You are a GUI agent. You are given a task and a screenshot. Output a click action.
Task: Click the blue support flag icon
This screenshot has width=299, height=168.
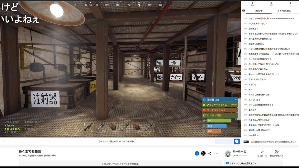click(227, 163)
